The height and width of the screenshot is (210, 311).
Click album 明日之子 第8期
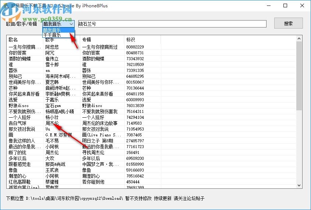tap(97, 141)
